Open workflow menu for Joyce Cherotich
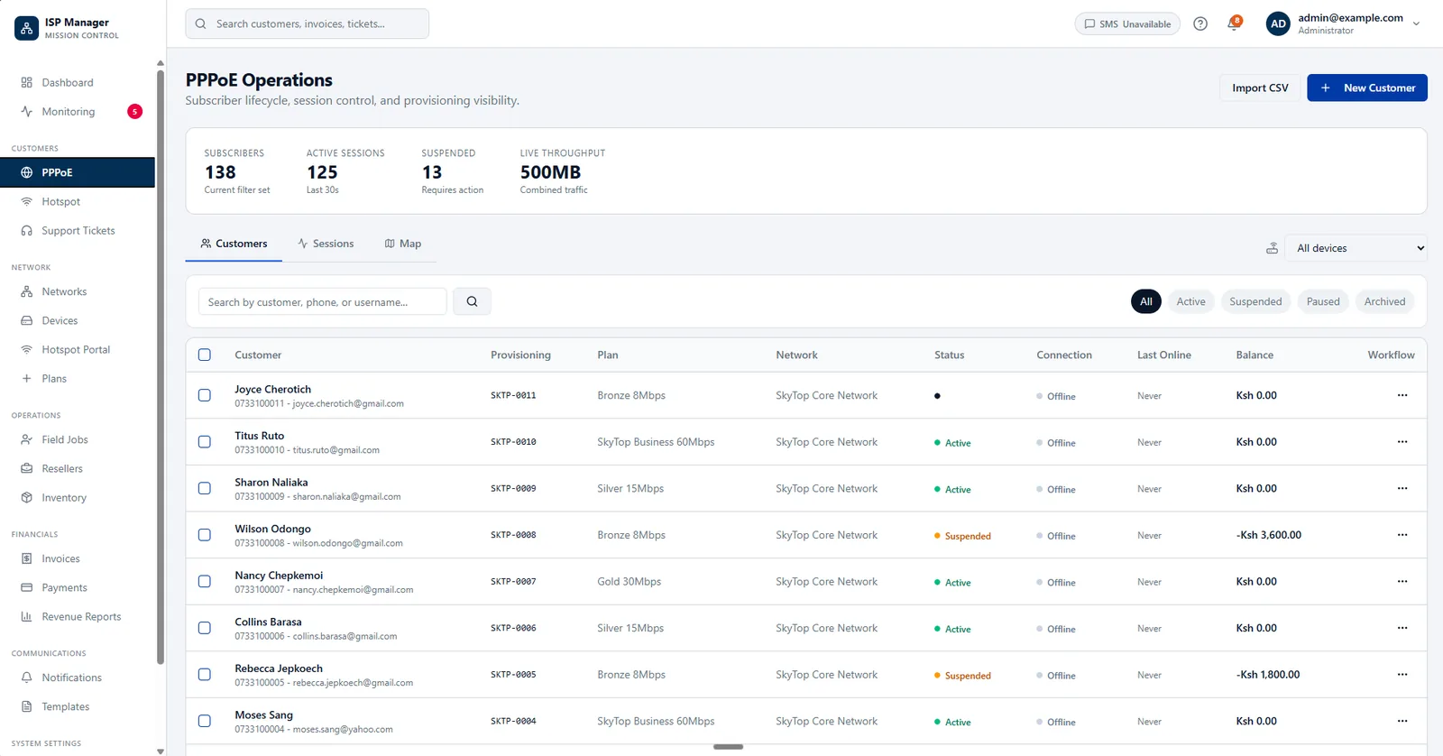Screen dimensions: 1443x756 point(1402,395)
